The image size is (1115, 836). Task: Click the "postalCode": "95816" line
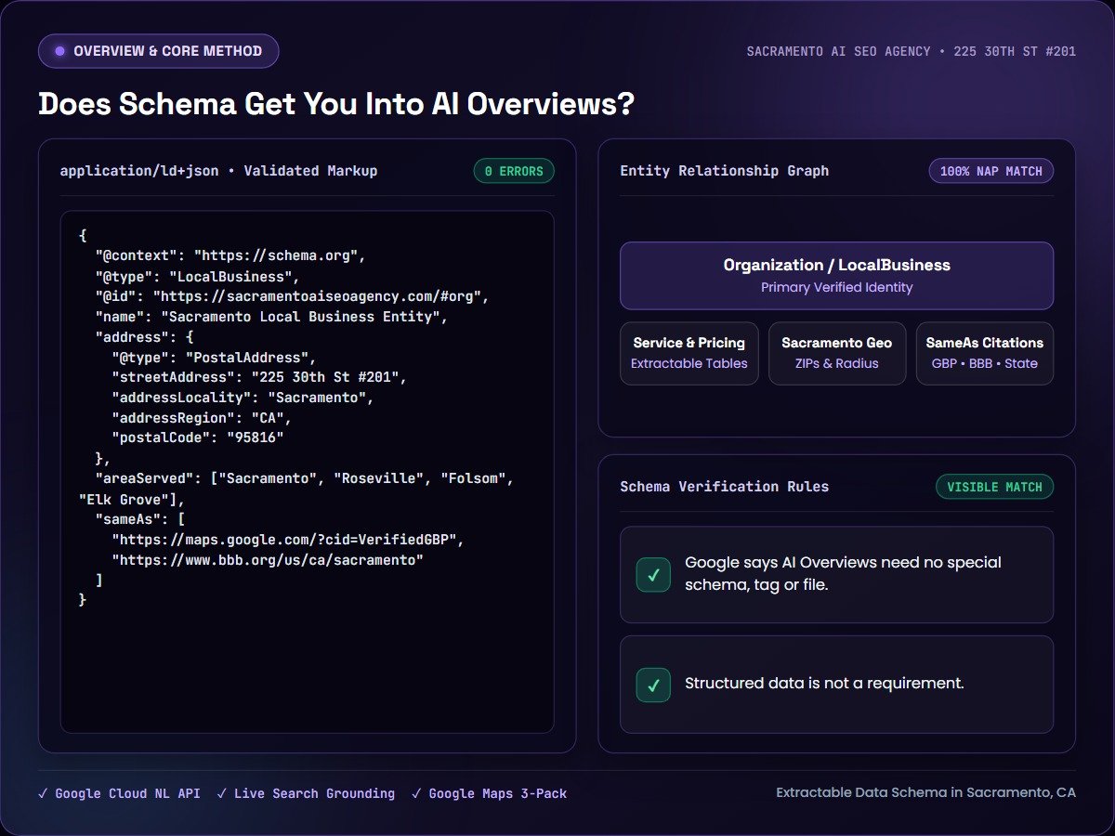(198, 438)
